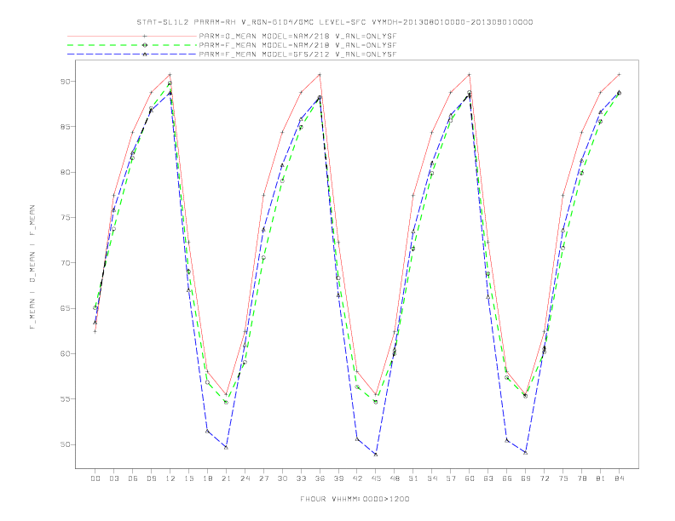The height and width of the screenshot is (521, 675).
Task: Click the y-axis tick label 55
Action: coord(65,399)
